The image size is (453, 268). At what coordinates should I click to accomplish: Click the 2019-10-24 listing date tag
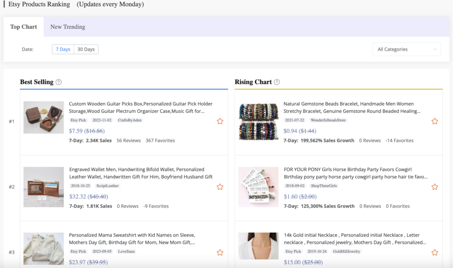pos(317,251)
